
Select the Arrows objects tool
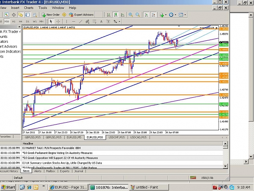tap(115, 22)
